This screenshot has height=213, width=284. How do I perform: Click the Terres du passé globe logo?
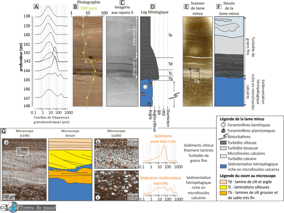(13, 207)
